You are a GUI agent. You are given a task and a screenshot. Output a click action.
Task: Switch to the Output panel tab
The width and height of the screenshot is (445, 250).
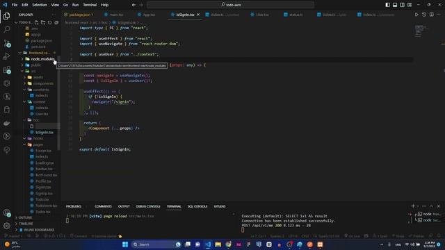[x=124, y=206]
